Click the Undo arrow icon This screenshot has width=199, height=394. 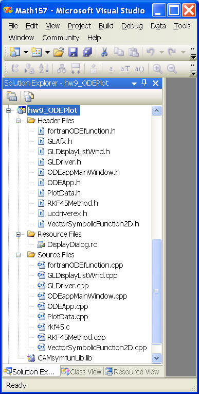[x=150, y=52]
